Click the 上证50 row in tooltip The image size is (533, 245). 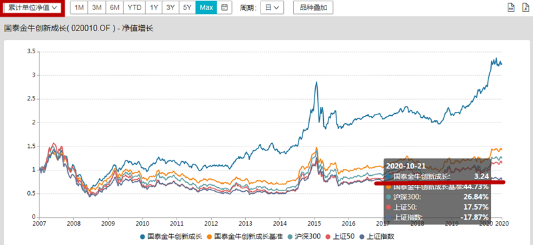pyautogui.click(x=438, y=207)
